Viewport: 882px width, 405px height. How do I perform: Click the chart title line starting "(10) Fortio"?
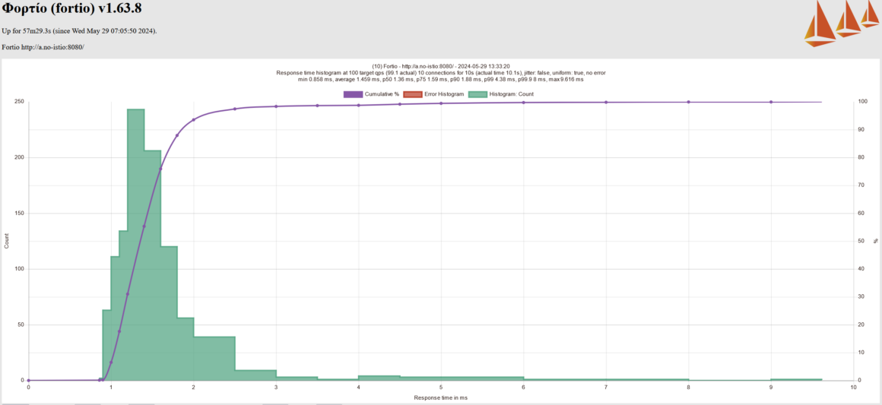click(441, 66)
